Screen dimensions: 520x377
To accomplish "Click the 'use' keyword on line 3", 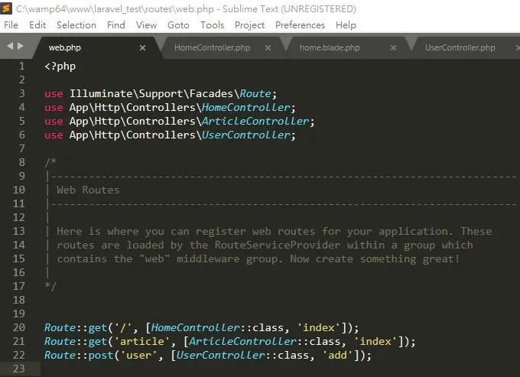I will [x=54, y=94].
